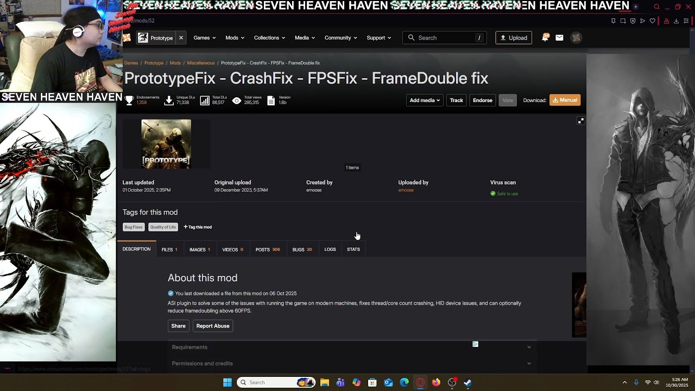
Task: Open Opera easy setup sliders icon
Action: click(x=686, y=21)
